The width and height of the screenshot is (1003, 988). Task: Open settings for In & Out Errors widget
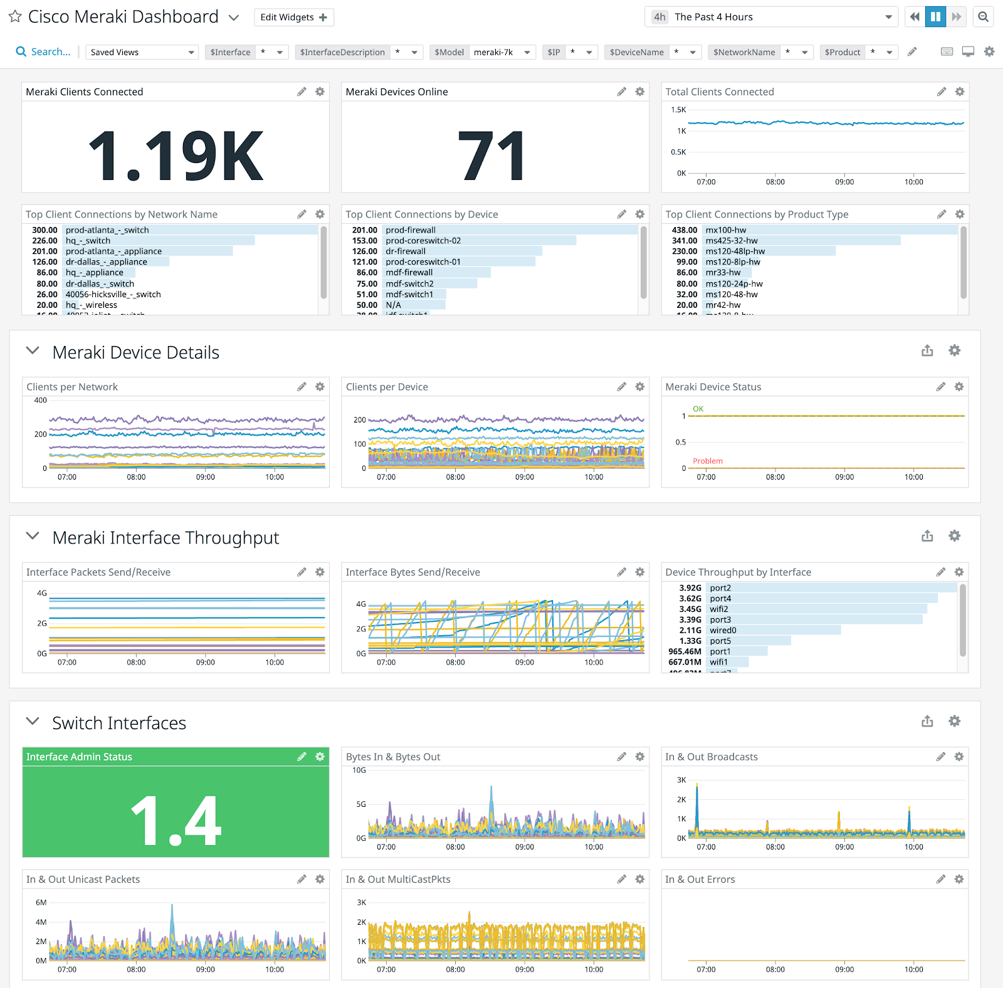(x=958, y=880)
